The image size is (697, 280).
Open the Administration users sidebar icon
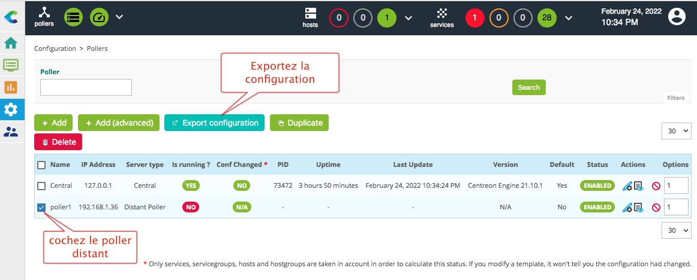(11, 132)
